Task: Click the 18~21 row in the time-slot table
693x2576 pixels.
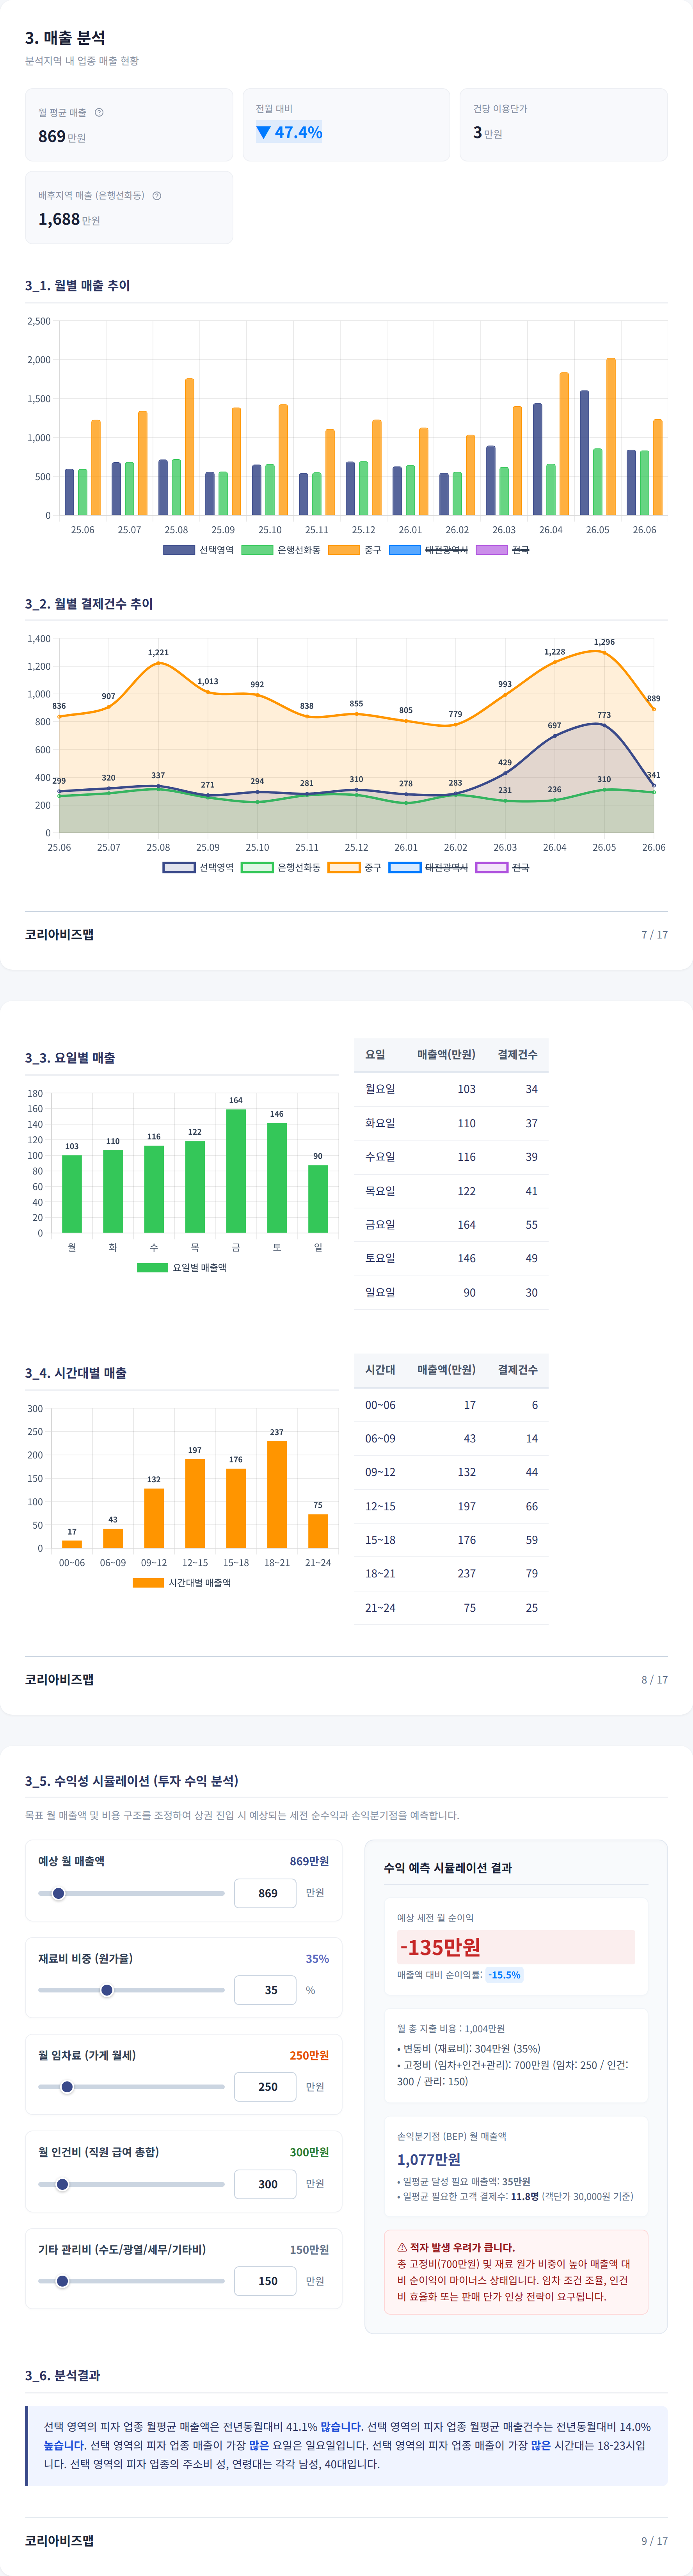Action: [451, 1573]
